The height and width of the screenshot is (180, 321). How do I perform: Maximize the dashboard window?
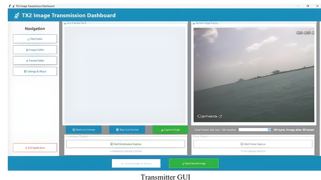(307, 6)
